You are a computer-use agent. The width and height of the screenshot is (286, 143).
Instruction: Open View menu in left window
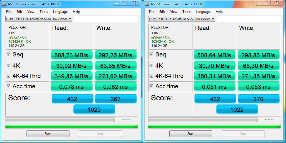(31, 12)
